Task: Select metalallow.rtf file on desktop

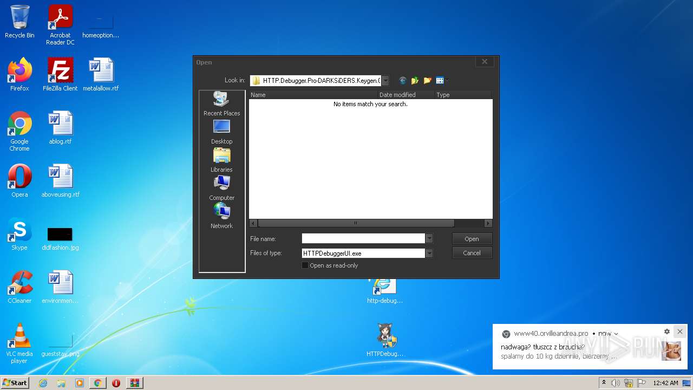Action: tap(101, 75)
